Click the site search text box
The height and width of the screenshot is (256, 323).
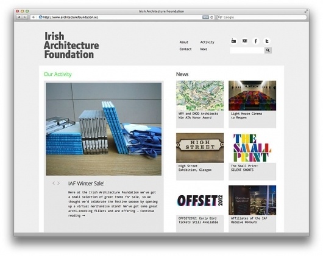point(247,50)
